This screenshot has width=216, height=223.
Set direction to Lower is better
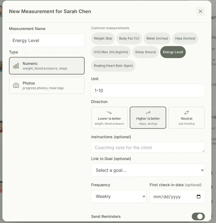point(109,117)
